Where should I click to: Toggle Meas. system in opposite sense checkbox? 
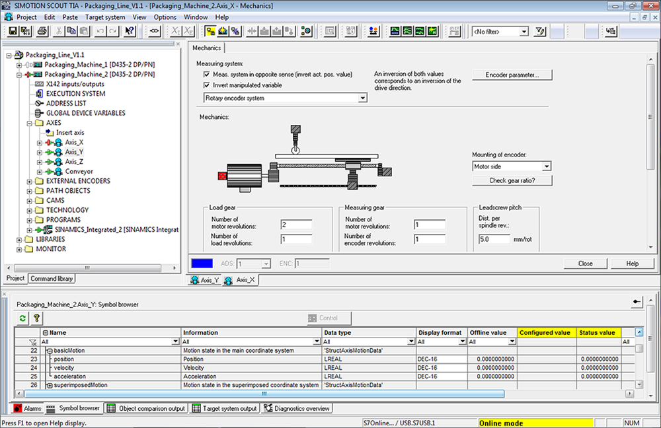coord(206,74)
